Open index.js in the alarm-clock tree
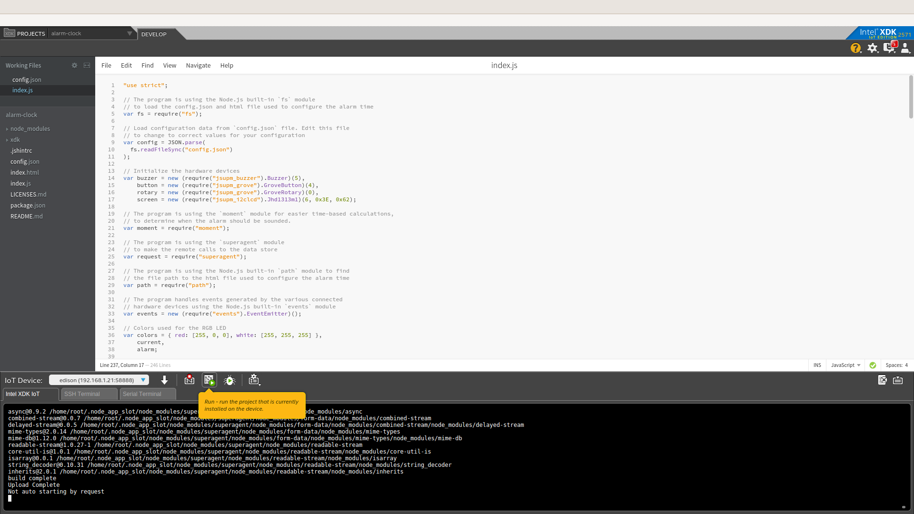The image size is (914, 514). [x=20, y=183]
